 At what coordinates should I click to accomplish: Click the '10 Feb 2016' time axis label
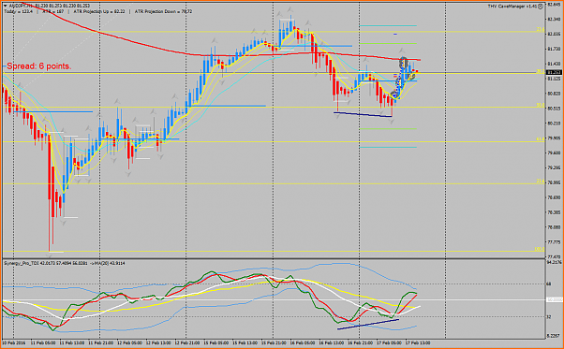click(x=14, y=342)
